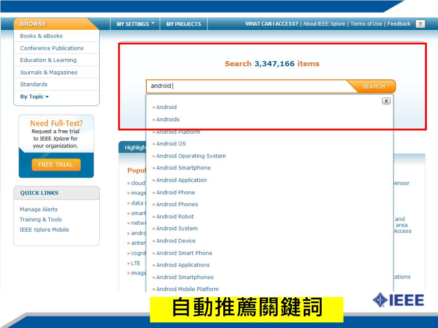Select Android Smart Phone suggestion

point(184,253)
